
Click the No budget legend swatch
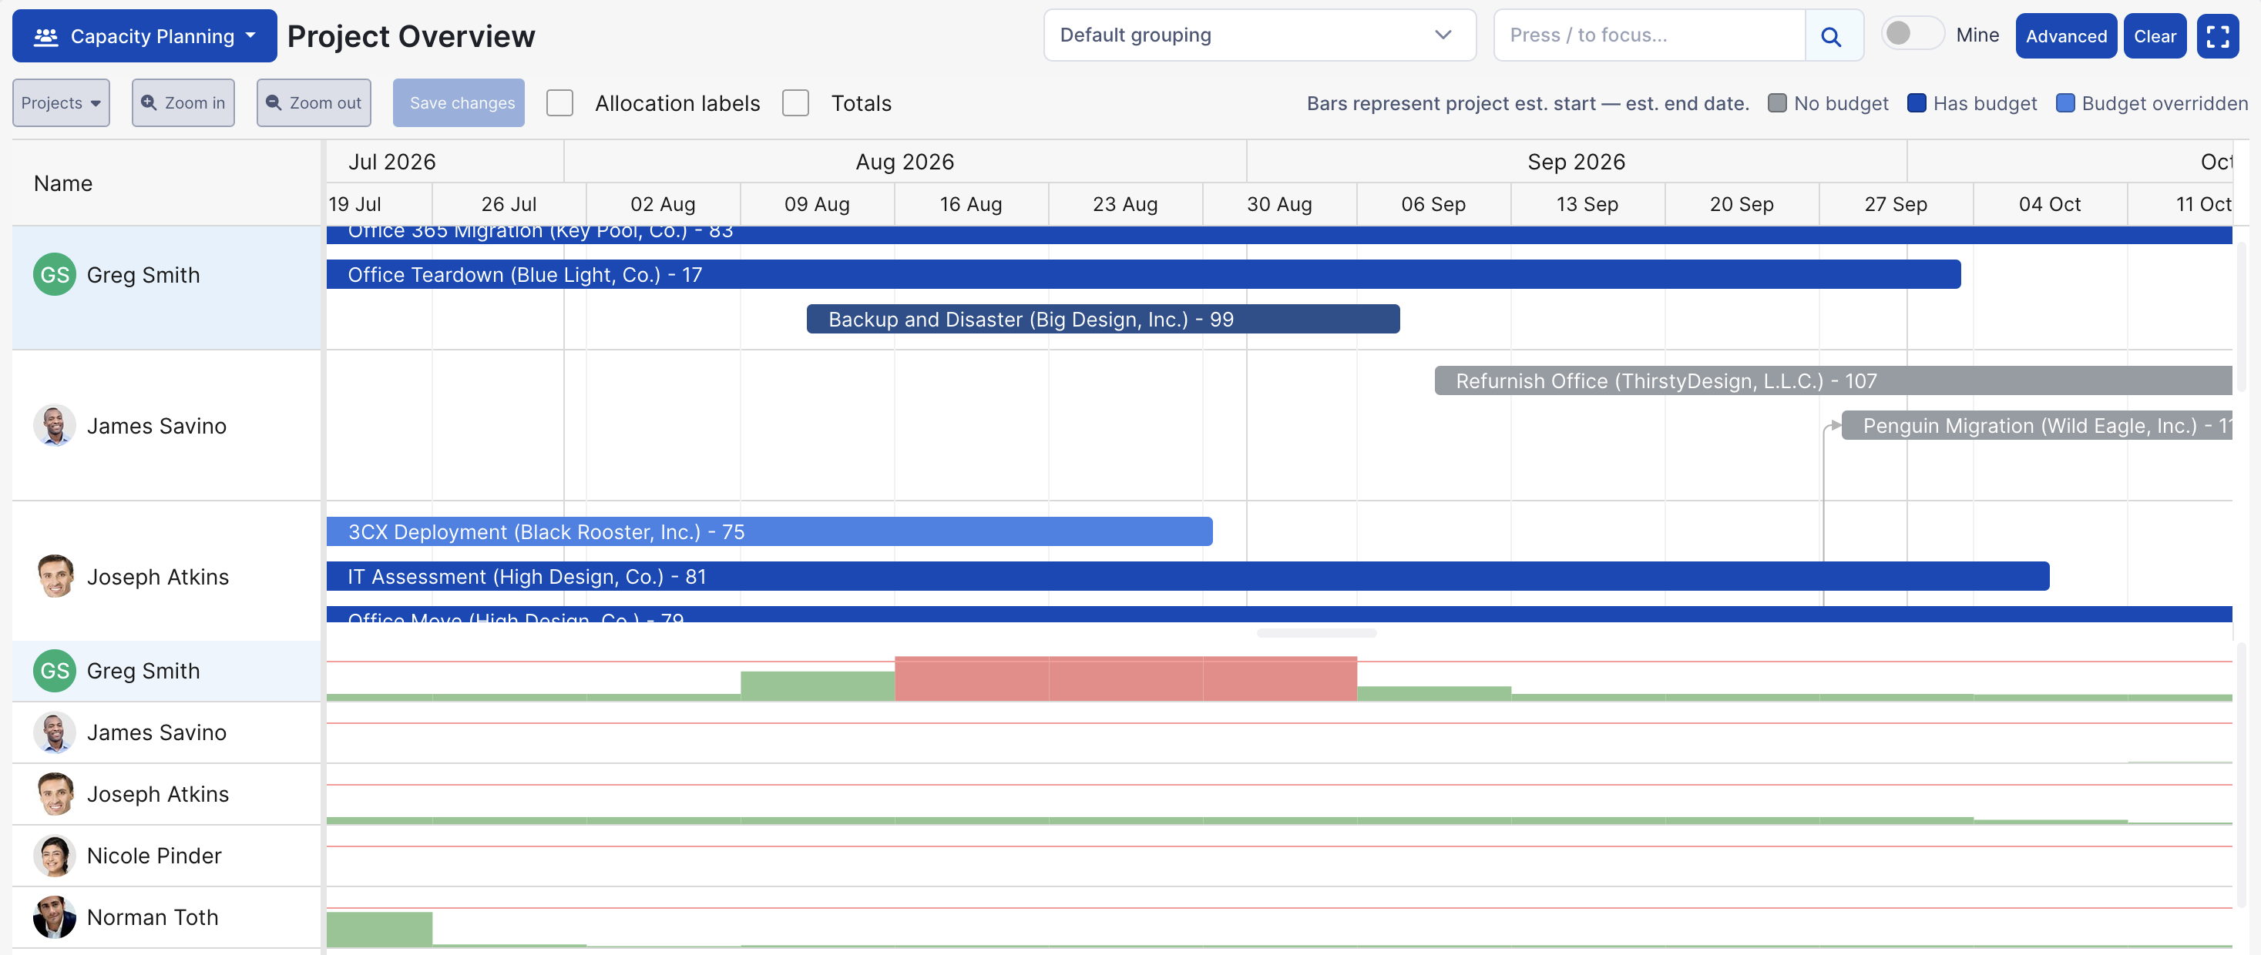(x=1777, y=102)
